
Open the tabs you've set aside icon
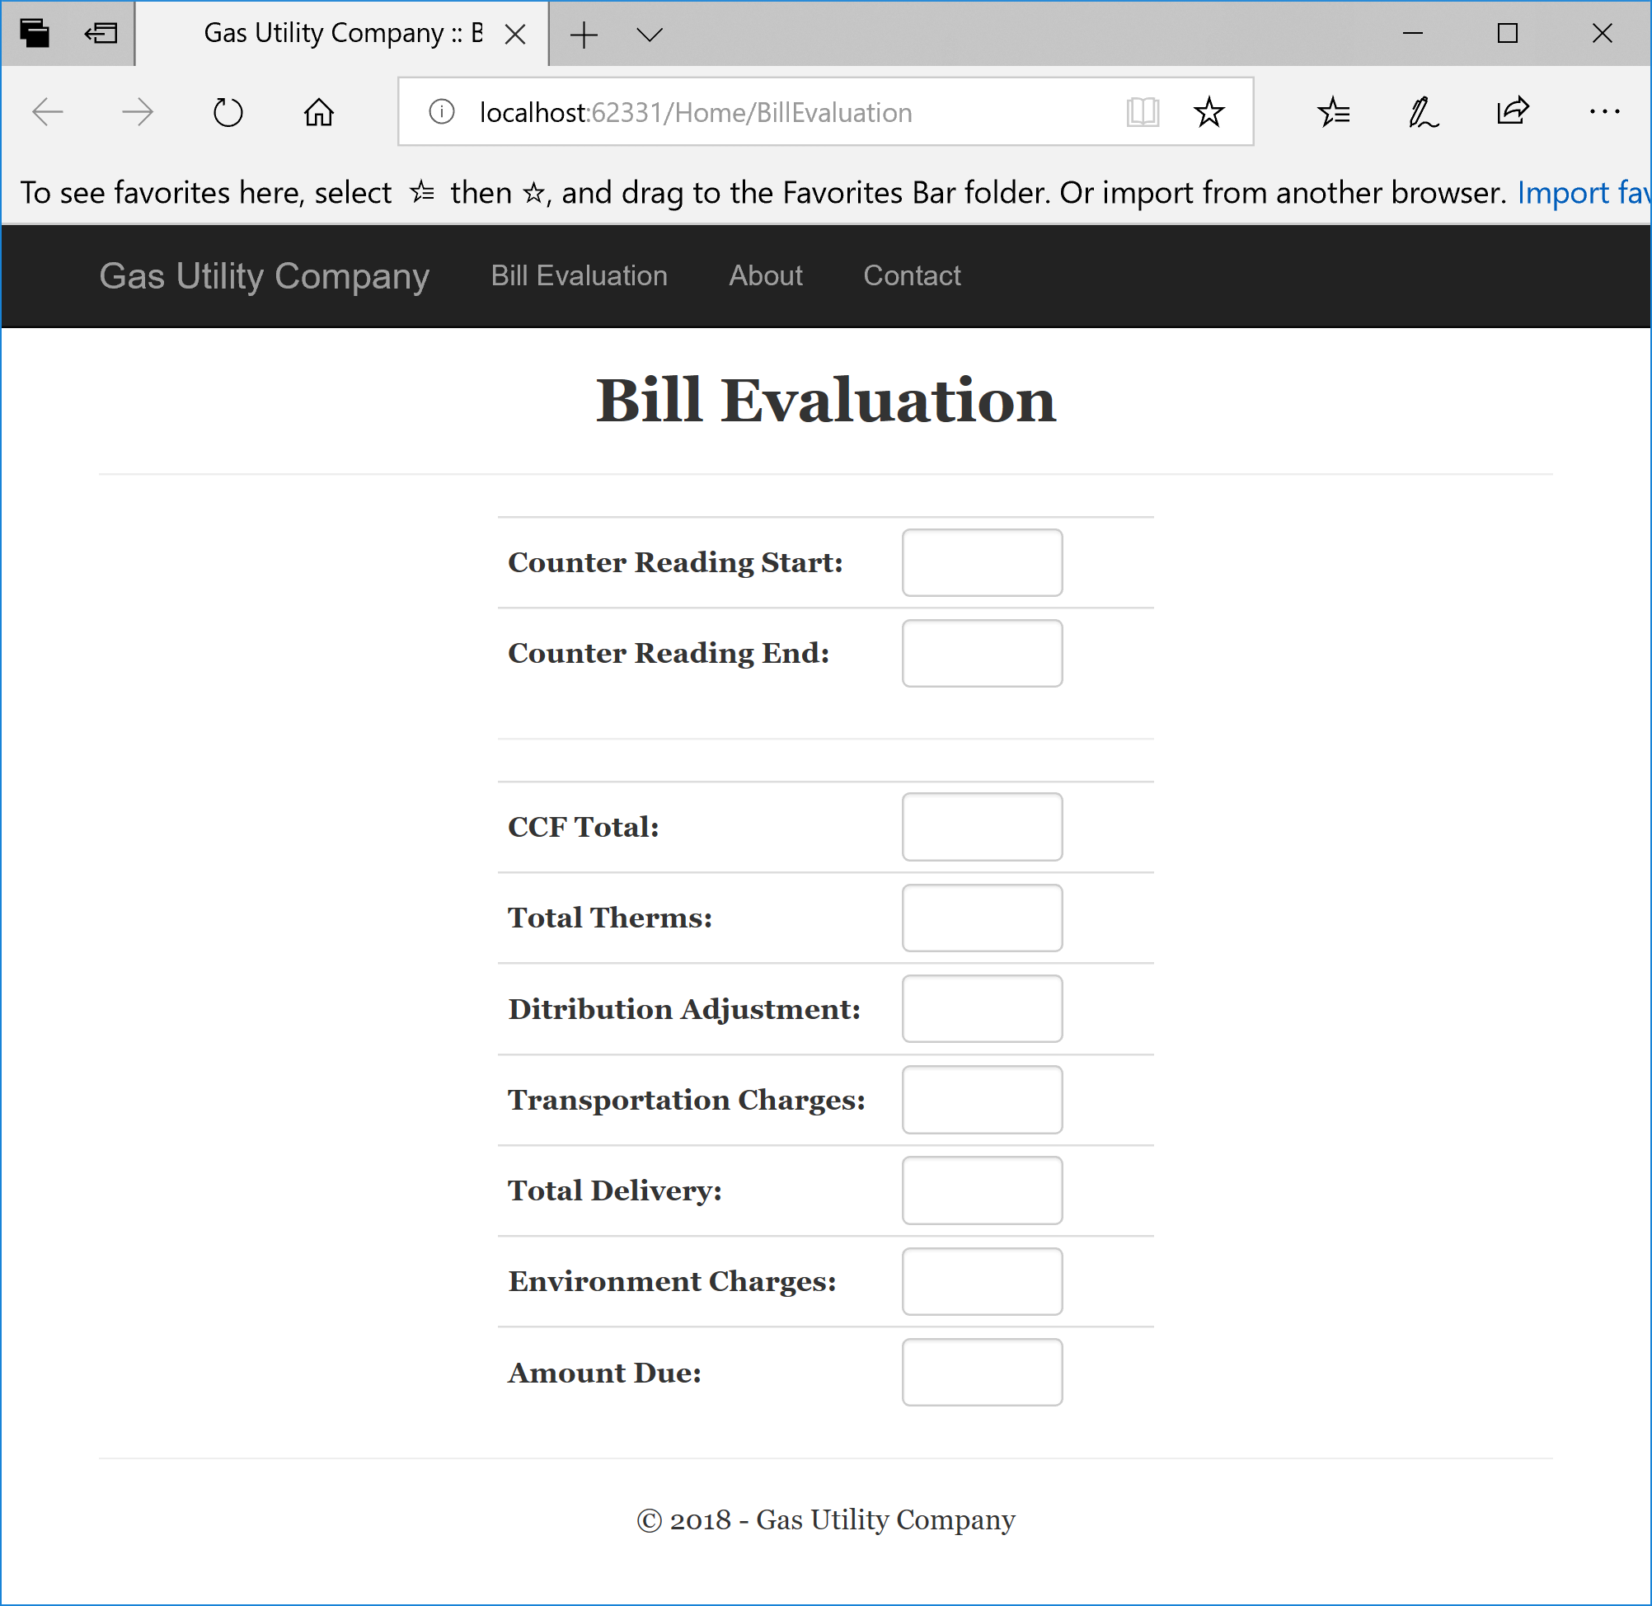[x=35, y=34]
